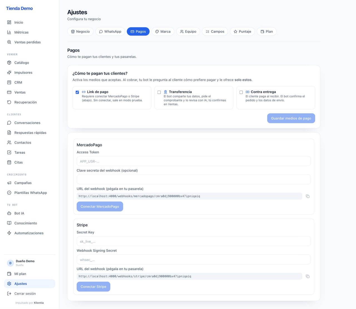Viewport: 356px width, 309px height.
Task: Uncheck the Link de pago checkbox
Action: [77, 92]
